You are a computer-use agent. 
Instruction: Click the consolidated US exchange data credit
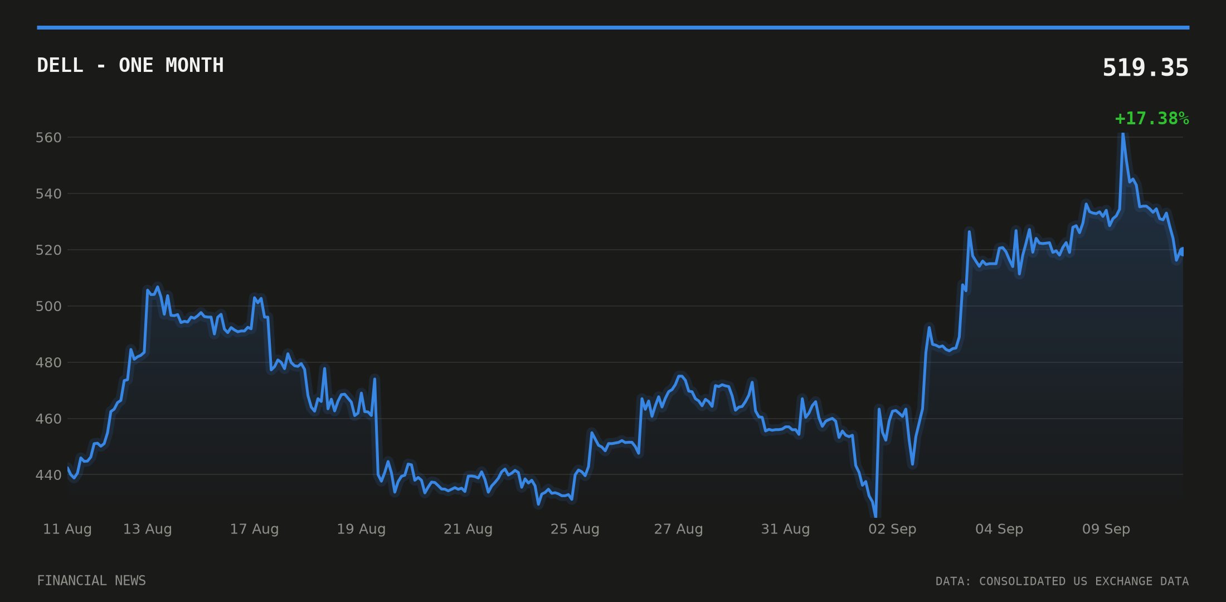click(1062, 582)
